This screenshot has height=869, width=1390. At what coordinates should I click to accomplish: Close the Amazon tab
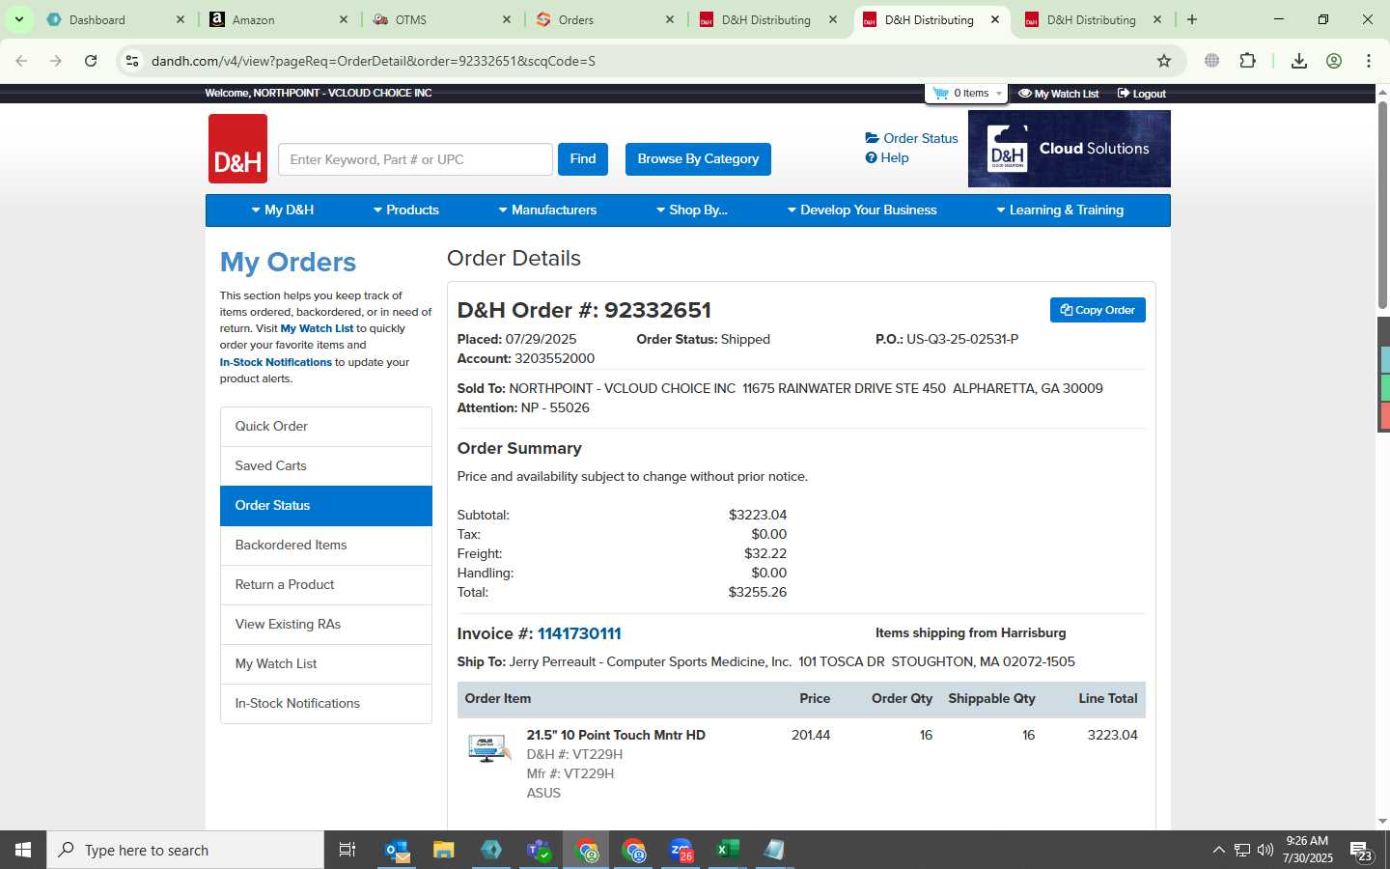coord(344,19)
